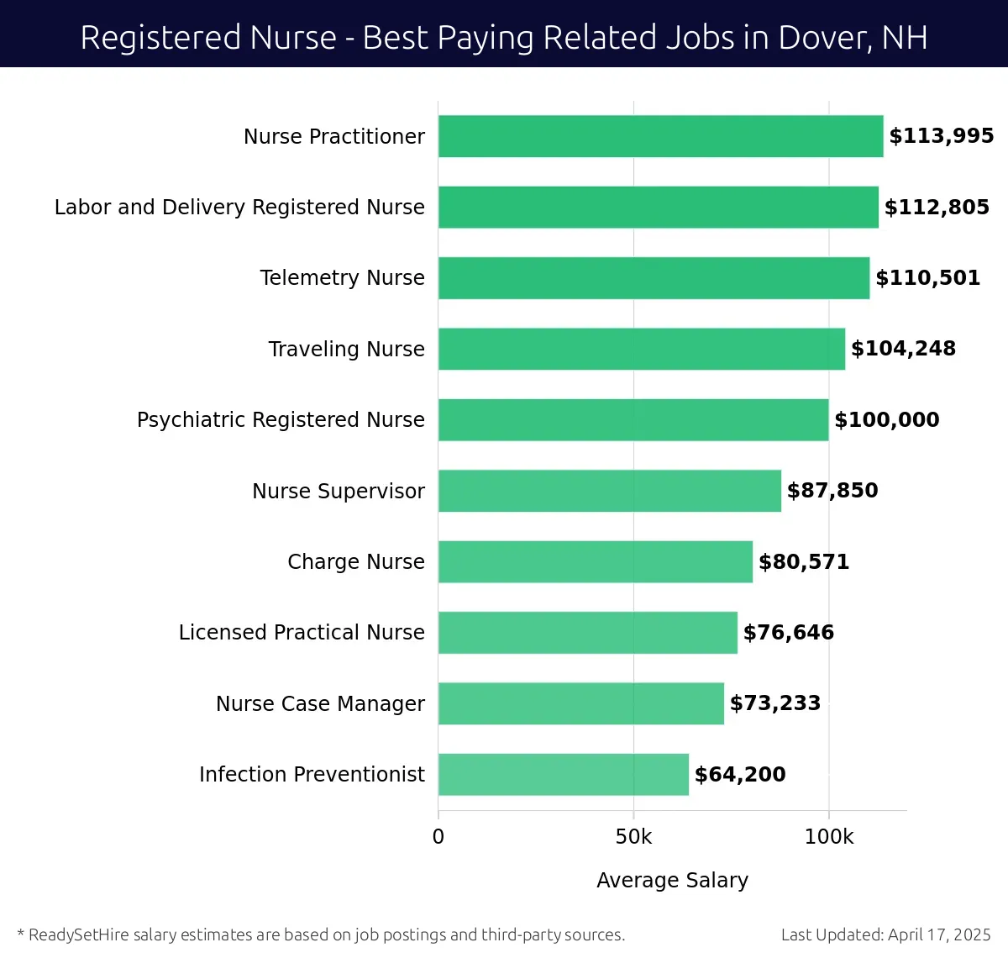
Task: Click the $73,233 value
Action: [775, 703]
